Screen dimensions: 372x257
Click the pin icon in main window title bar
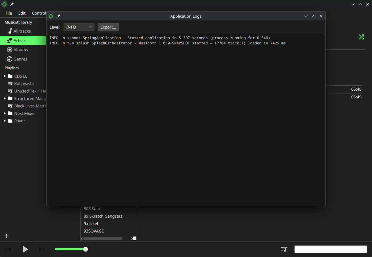pyautogui.click(x=12, y=4)
